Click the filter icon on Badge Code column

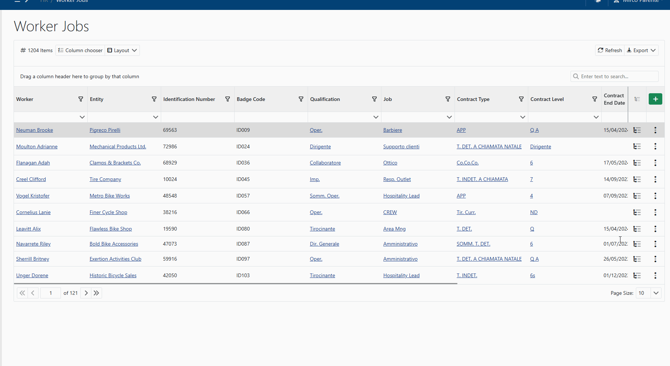301,99
